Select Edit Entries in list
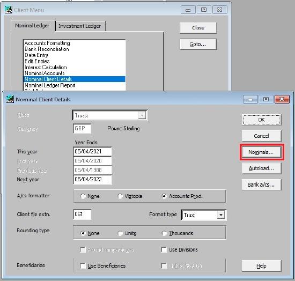 coord(75,61)
